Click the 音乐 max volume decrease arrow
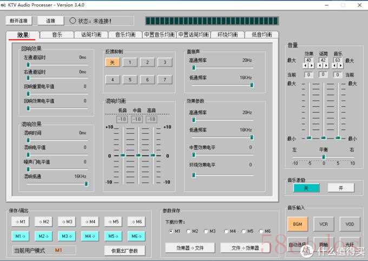The height and width of the screenshot is (261, 368). tap(334, 66)
